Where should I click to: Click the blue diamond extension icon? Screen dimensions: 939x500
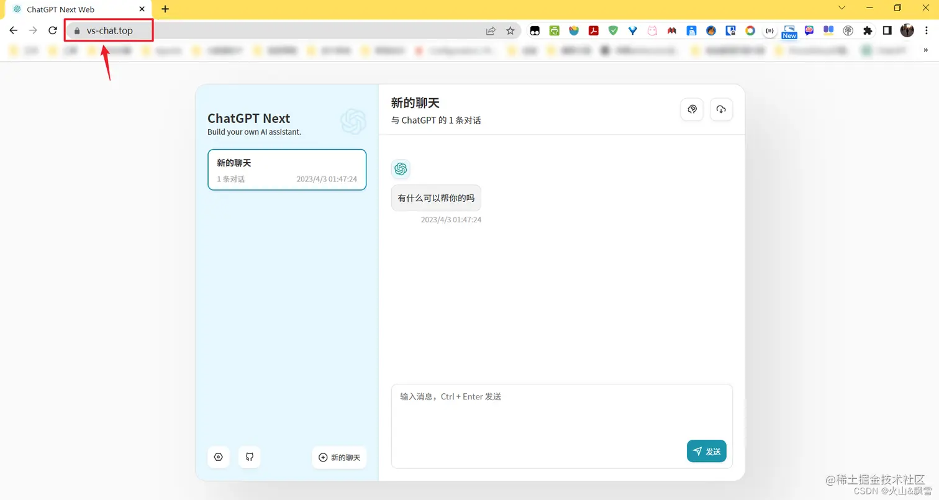click(633, 30)
